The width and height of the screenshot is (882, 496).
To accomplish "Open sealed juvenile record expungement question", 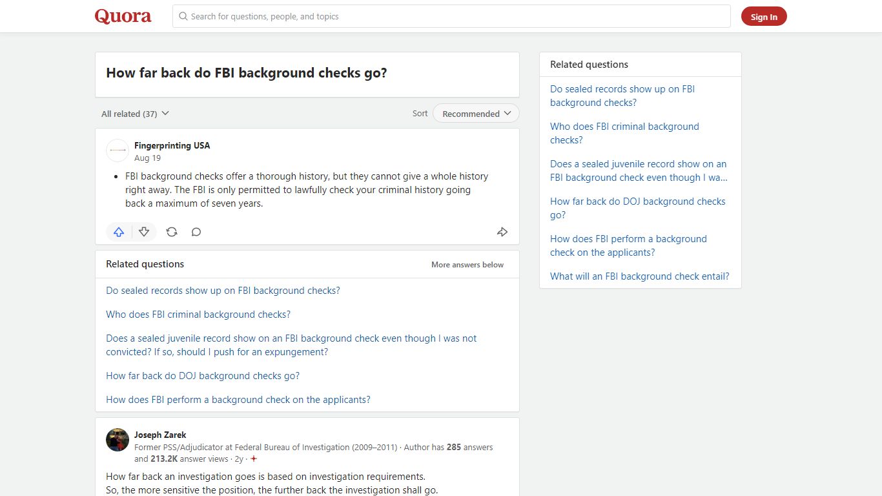I will (291, 345).
